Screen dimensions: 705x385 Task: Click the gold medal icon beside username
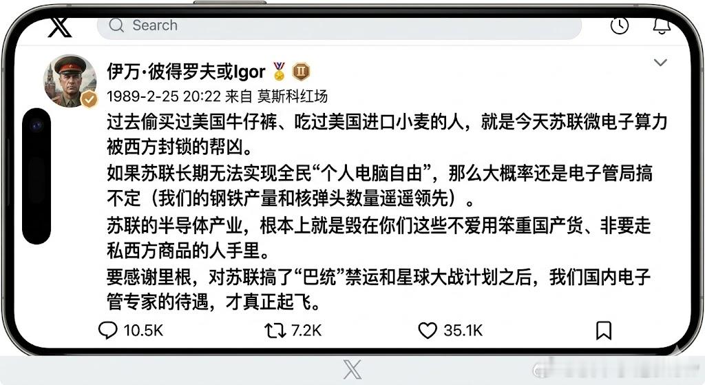279,71
